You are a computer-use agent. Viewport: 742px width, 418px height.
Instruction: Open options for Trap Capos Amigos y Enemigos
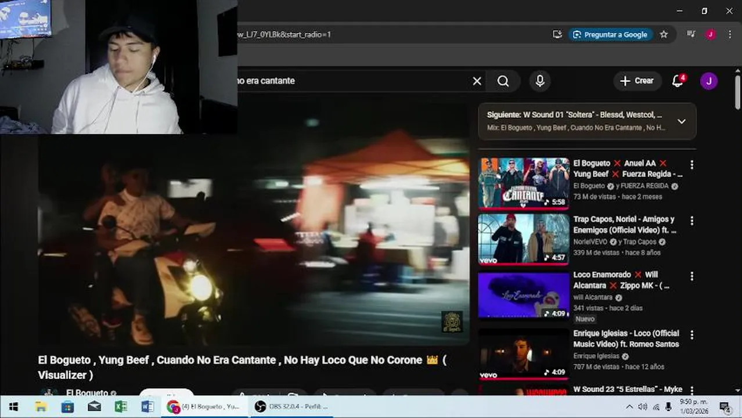691,221
